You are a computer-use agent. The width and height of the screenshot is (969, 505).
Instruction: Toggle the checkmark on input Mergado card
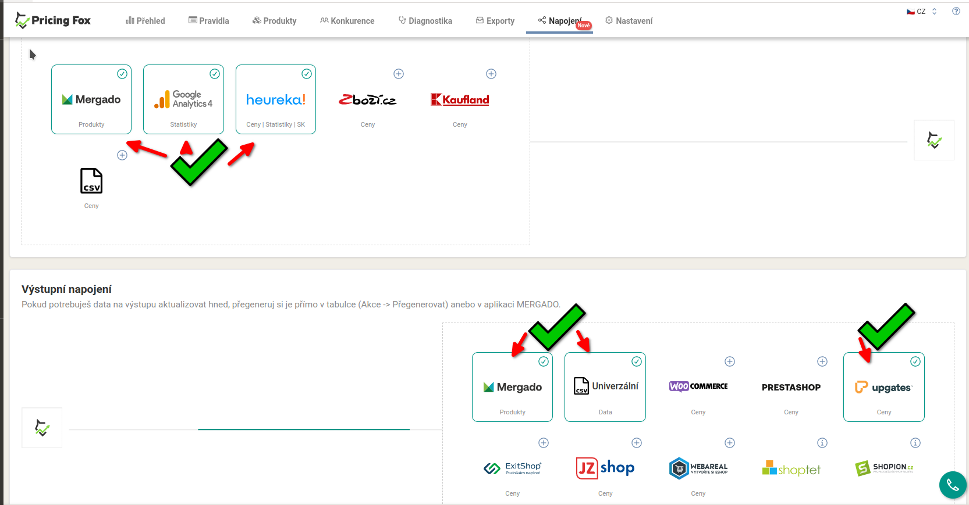[x=122, y=74]
